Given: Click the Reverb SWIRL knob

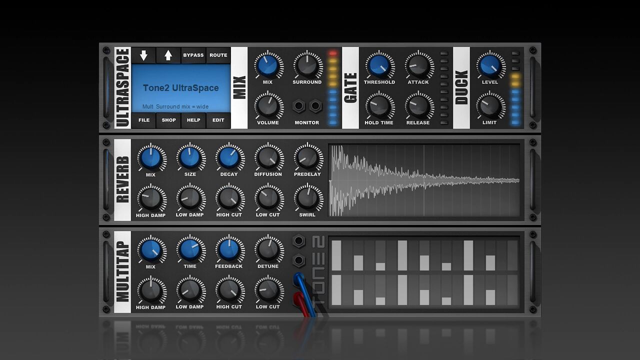Looking at the screenshot, I should click(307, 198).
